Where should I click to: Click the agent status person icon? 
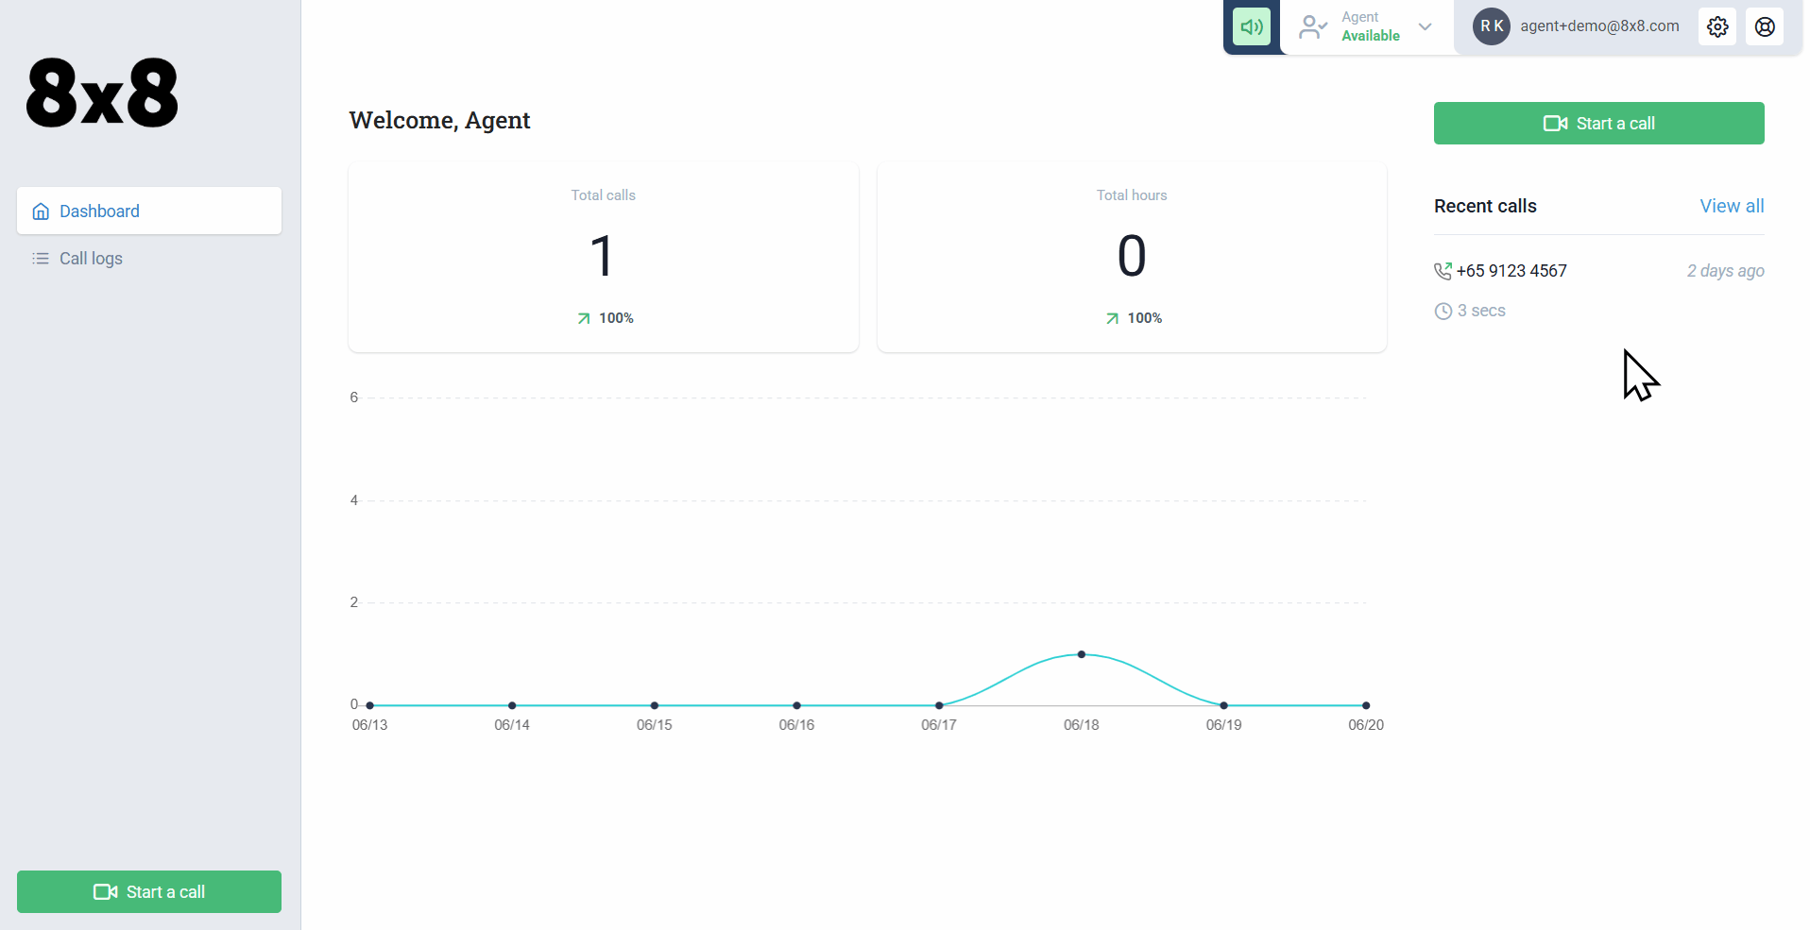(x=1312, y=27)
